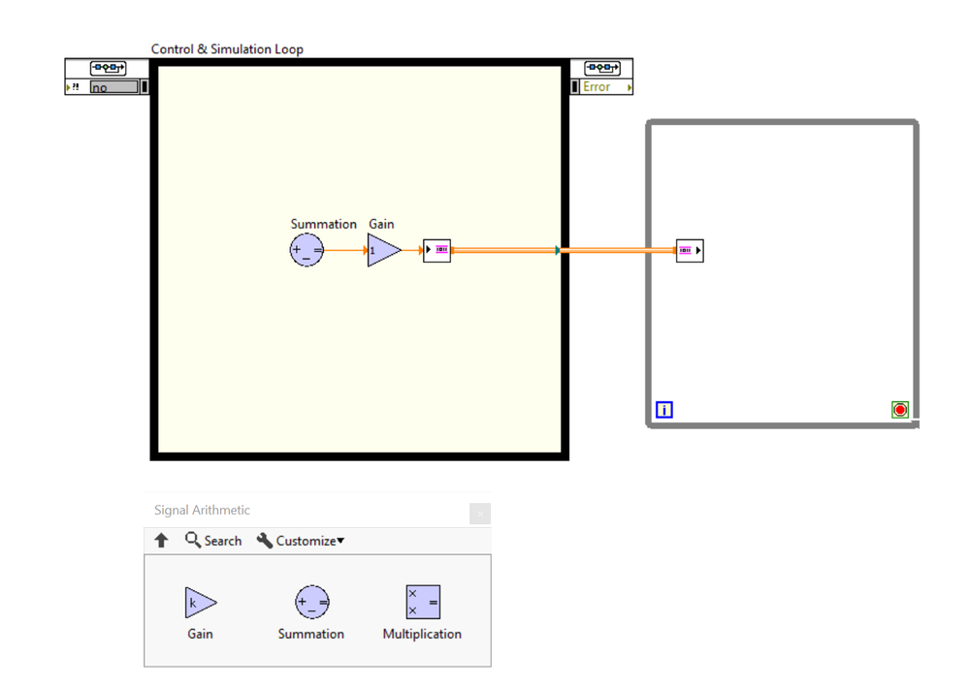Go up one palette level
The width and height of the screenshot is (969, 687).
(161, 541)
